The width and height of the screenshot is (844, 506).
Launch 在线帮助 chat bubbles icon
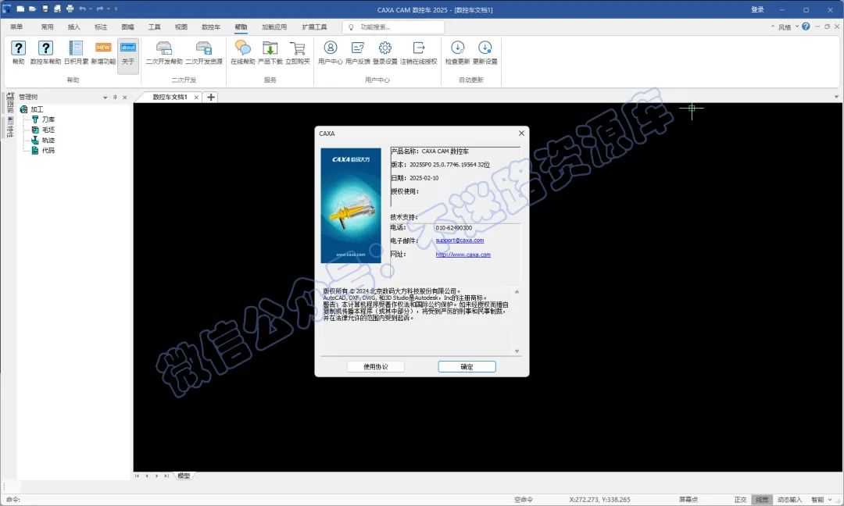(243, 48)
